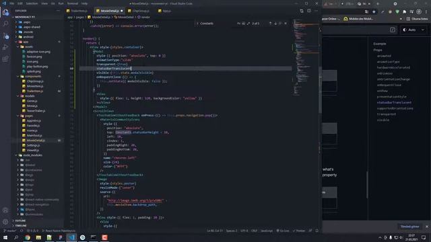The height and width of the screenshot is (242, 431).
Task: Toggle Match Case in find widget
Action: click(238, 24)
